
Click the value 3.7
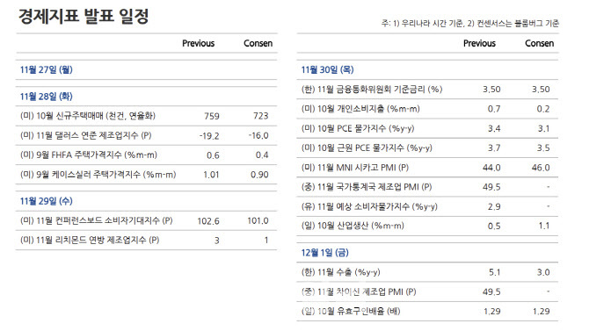[x=494, y=148]
